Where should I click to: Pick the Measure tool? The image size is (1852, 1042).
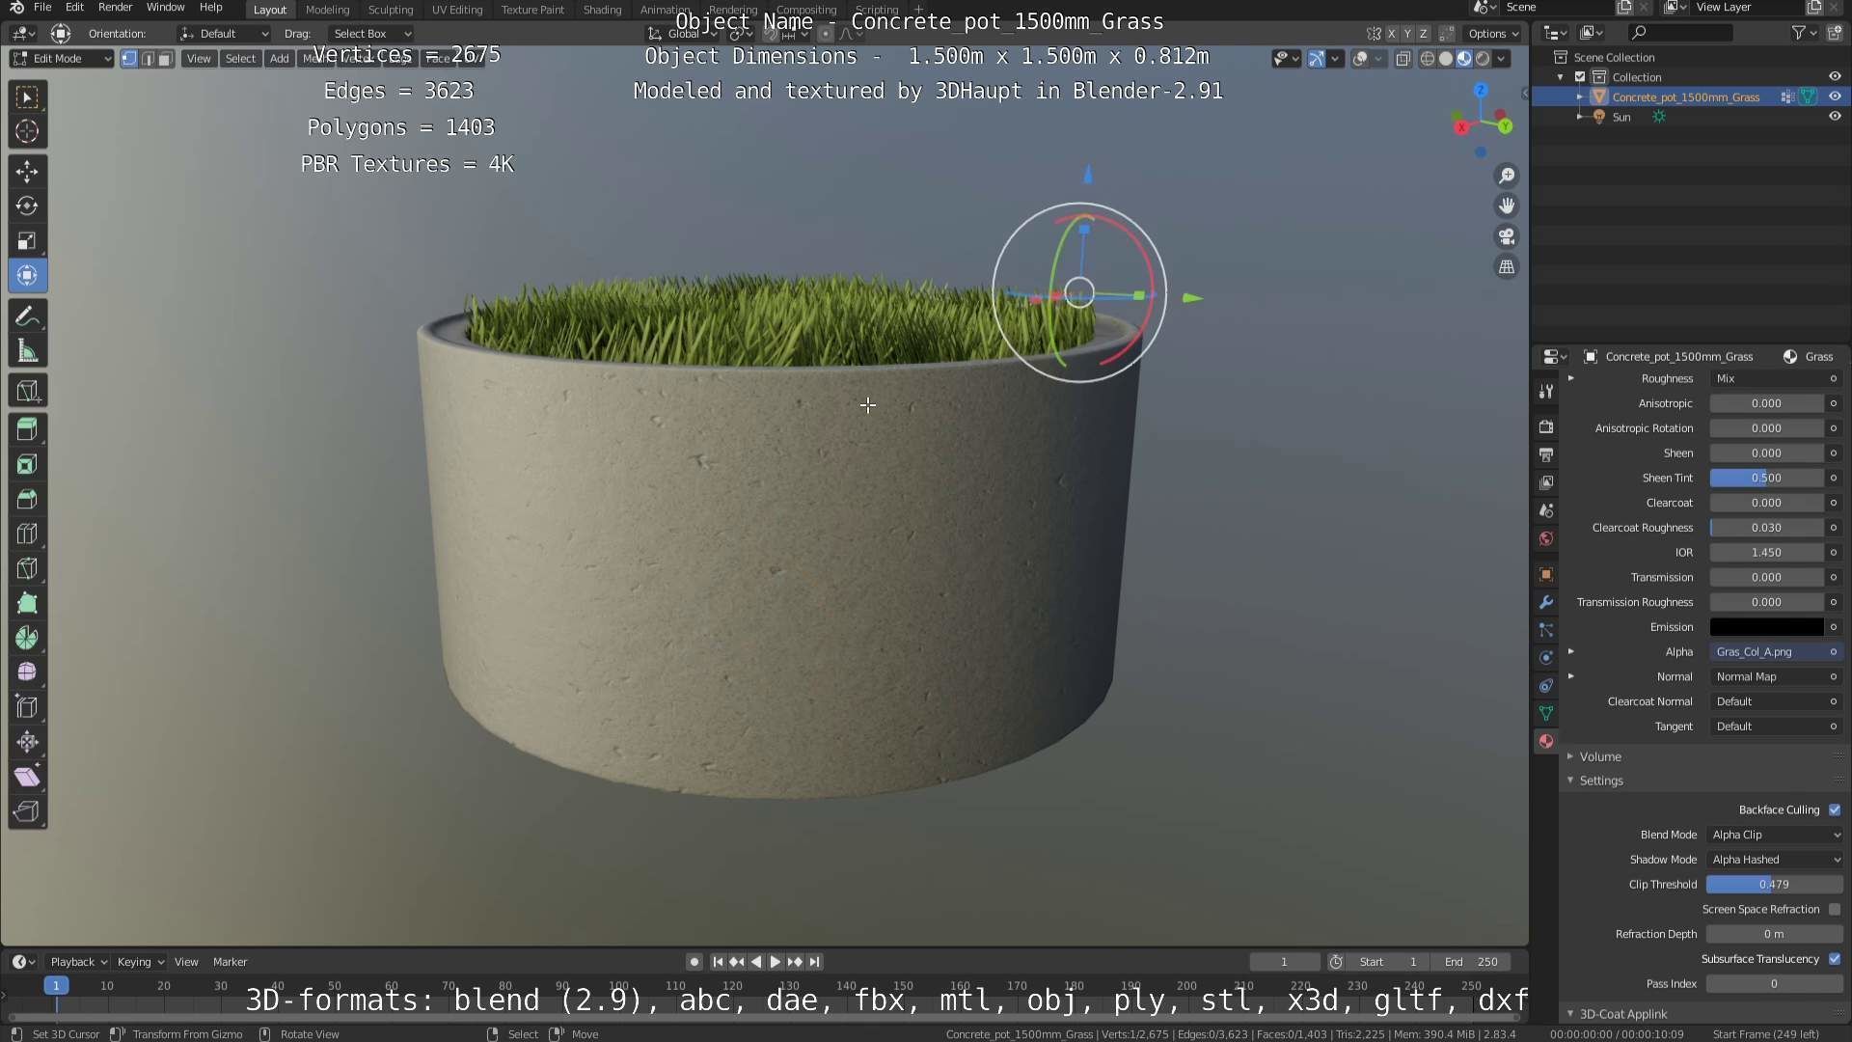[x=27, y=351]
